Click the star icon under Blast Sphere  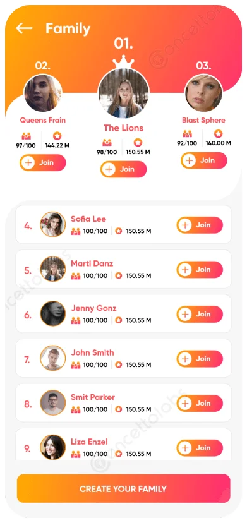tap(219, 134)
